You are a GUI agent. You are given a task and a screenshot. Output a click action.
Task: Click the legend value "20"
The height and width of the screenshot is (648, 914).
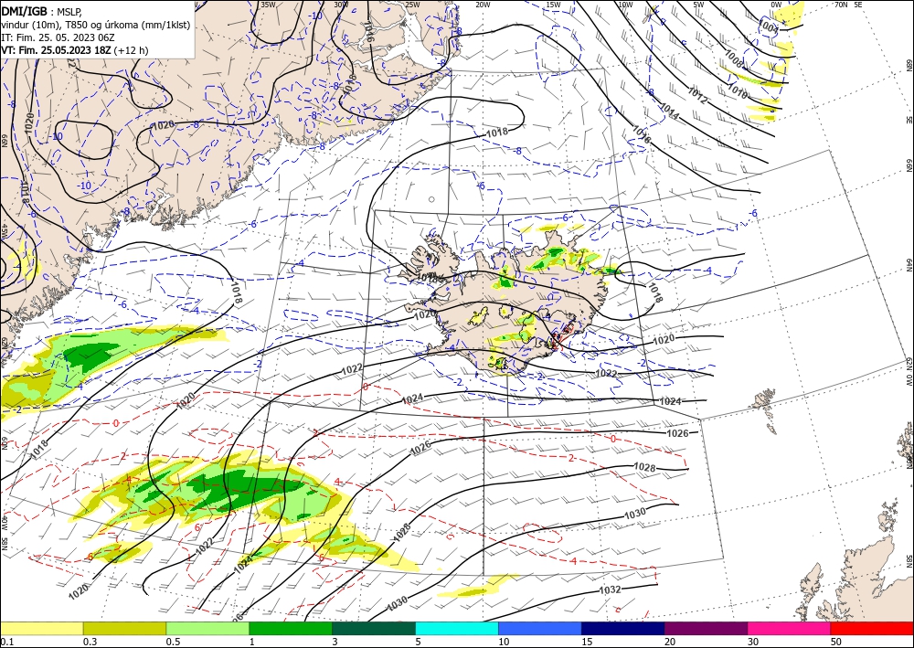670,642
